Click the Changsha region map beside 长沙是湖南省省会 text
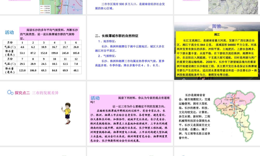The image size is (260, 156). pos(235,116)
